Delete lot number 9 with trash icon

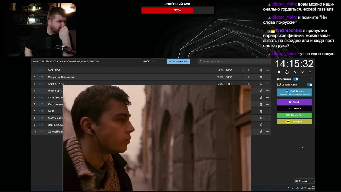point(261,125)
